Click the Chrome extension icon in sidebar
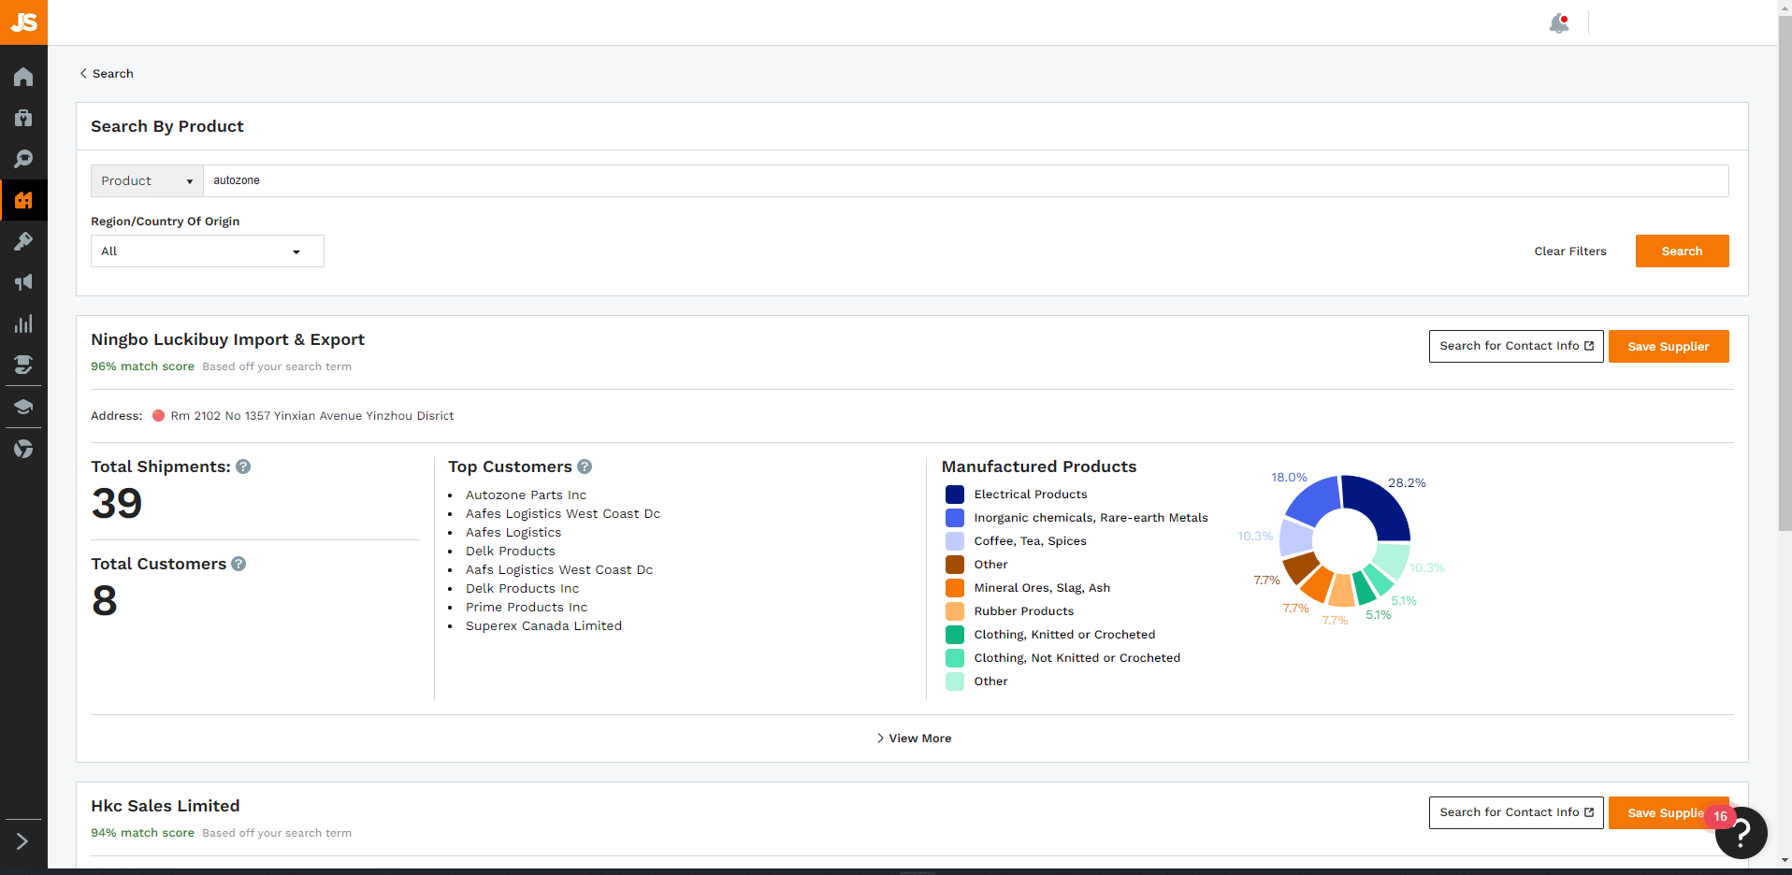 tap(23, 449)
